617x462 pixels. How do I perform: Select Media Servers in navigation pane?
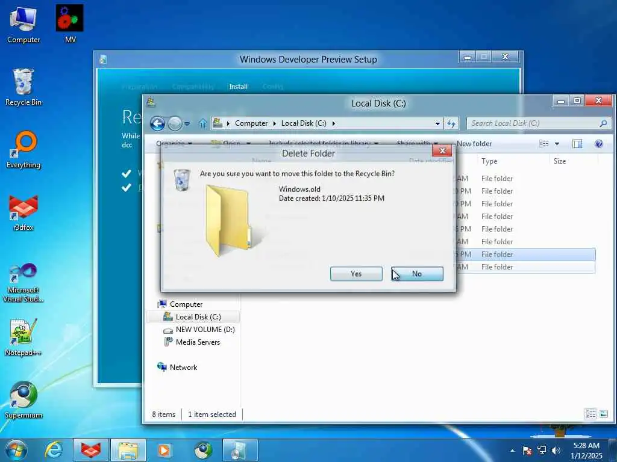[192, 342]
